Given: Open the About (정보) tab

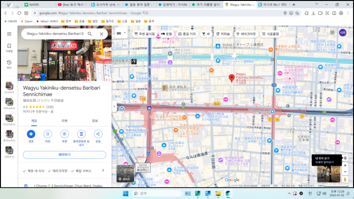Looking at the screenshot, I should click(95, 121).
